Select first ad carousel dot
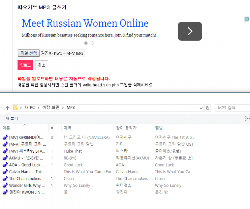250x209 pixels. pos(86,43)
